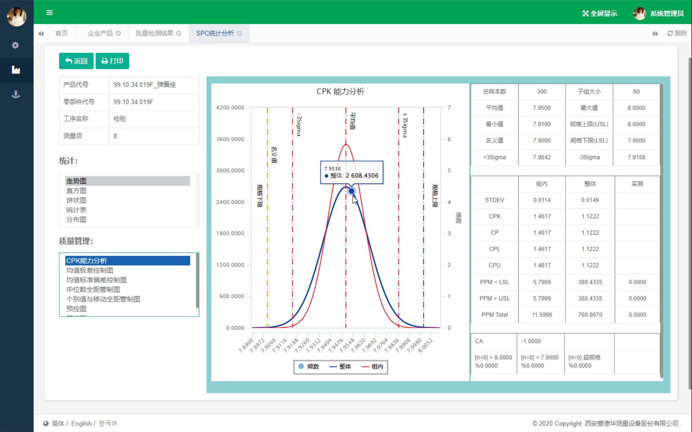Open the gear settings sidebar icon
This screenshot has height=432, width=692.
pos(16,45)
